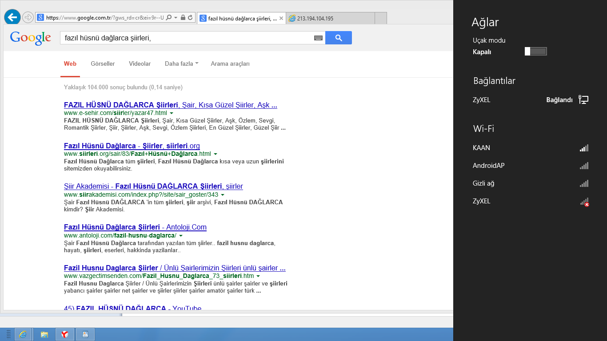607x341 pixels.
Task: Click the blue Google search button
Action: pyautogui.click(x=339, y=38)
